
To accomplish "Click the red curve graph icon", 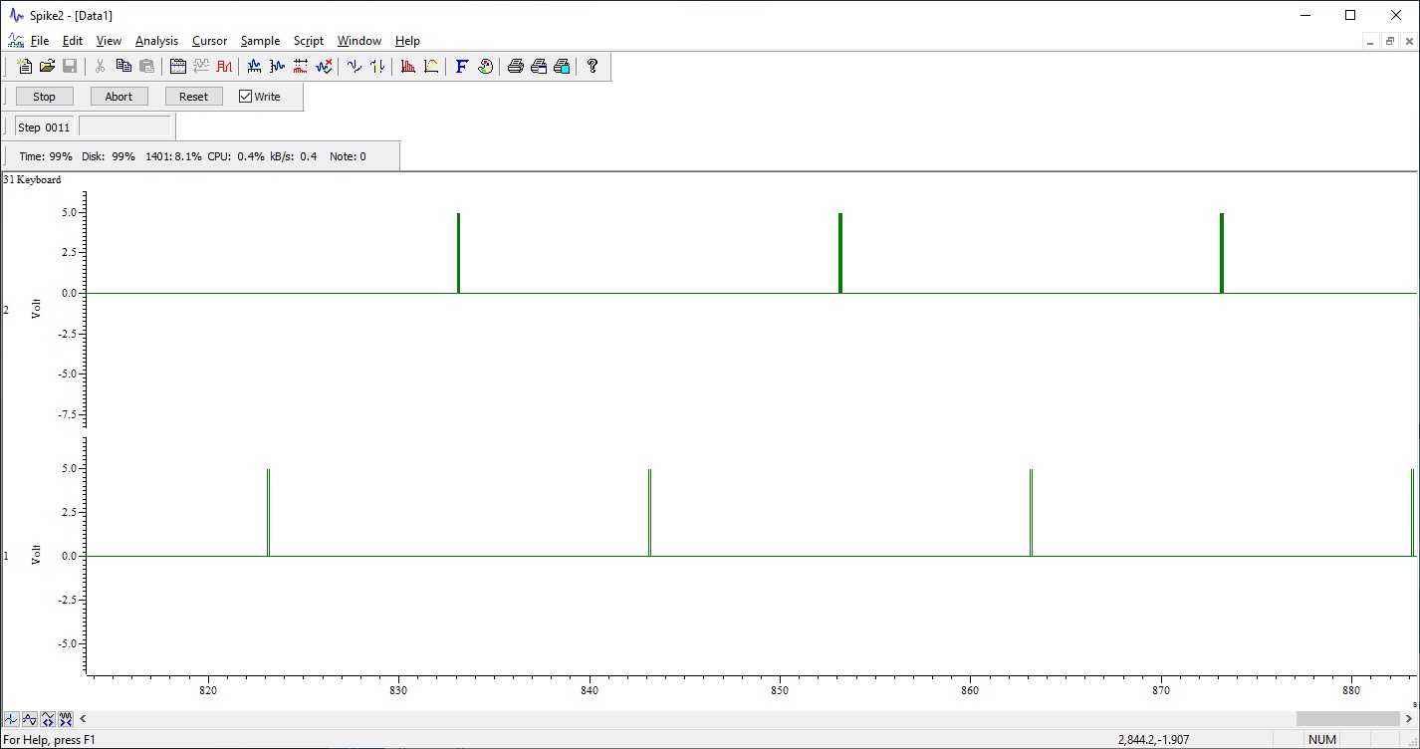I will (x=431, y=67).
